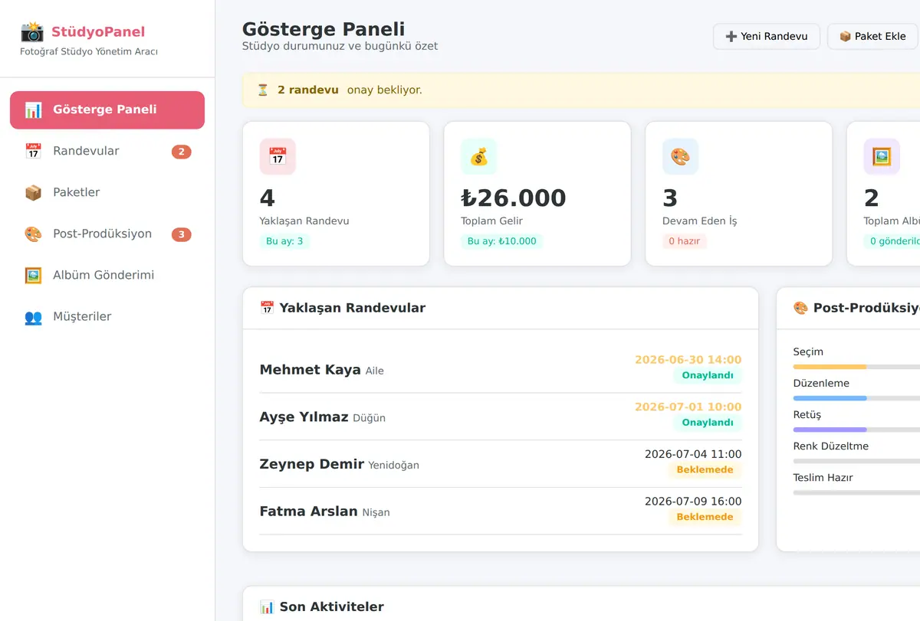This screenshot has height=621, width=920.
Task: Click the name Fatma Arslan
Action: click(x=309, y=512)
